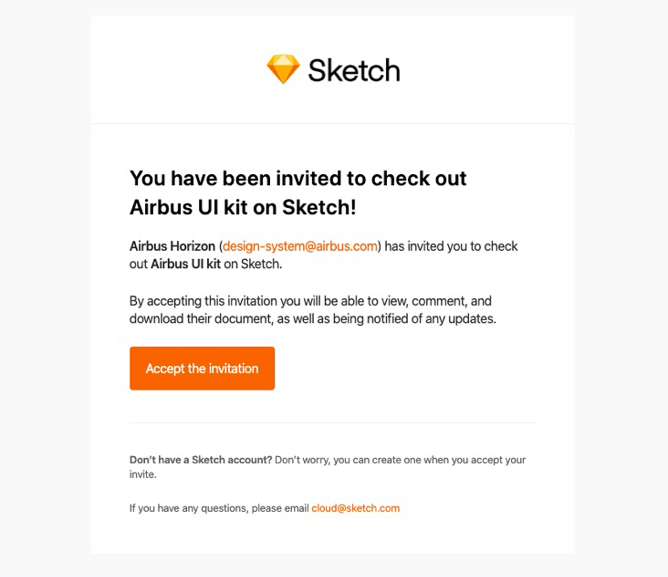Click the Sketch wordmark text in header

coord(354,70)
